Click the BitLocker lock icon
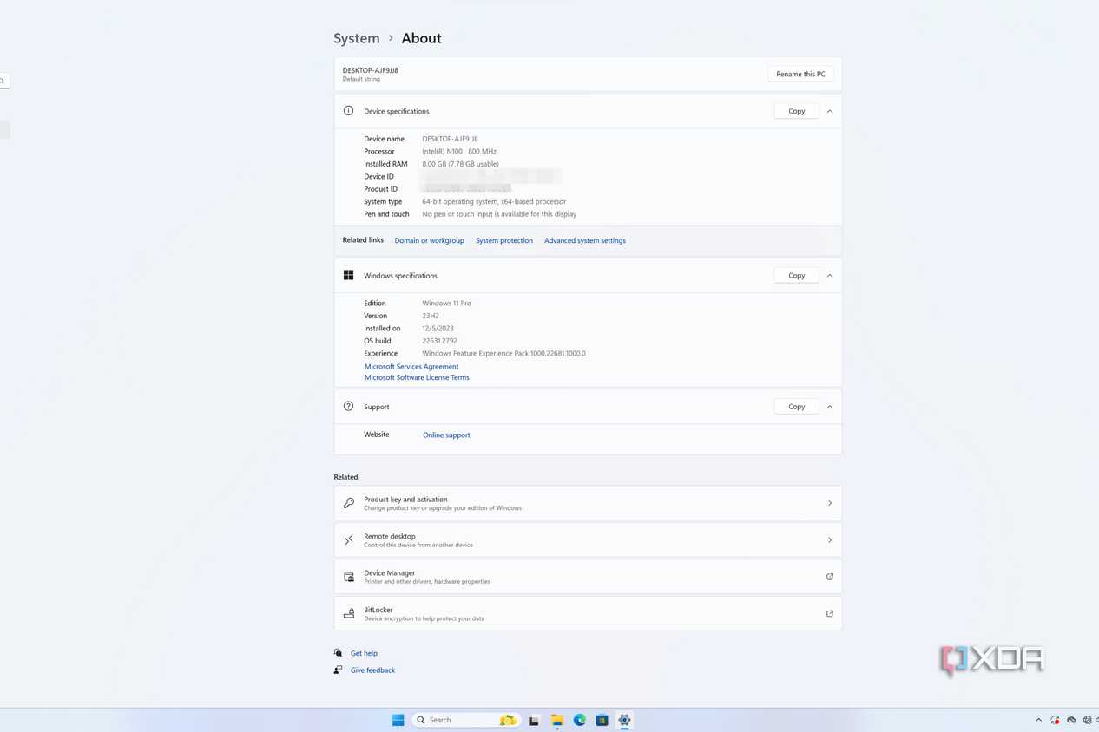The height and width of the screenshot is (732, 1099). click(x=348, y=613)
